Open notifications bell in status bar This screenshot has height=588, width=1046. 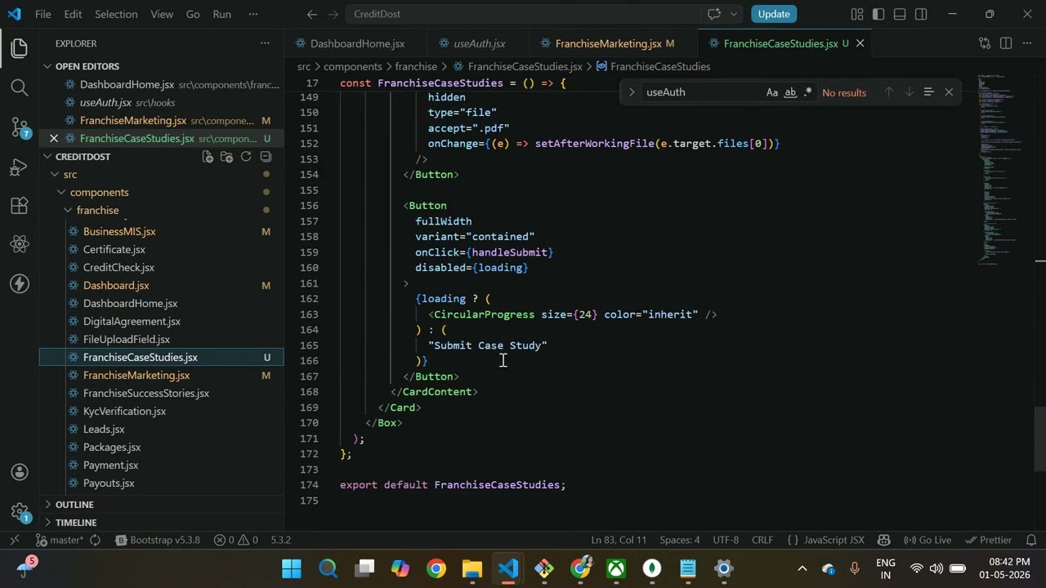tap(1031, 540)
